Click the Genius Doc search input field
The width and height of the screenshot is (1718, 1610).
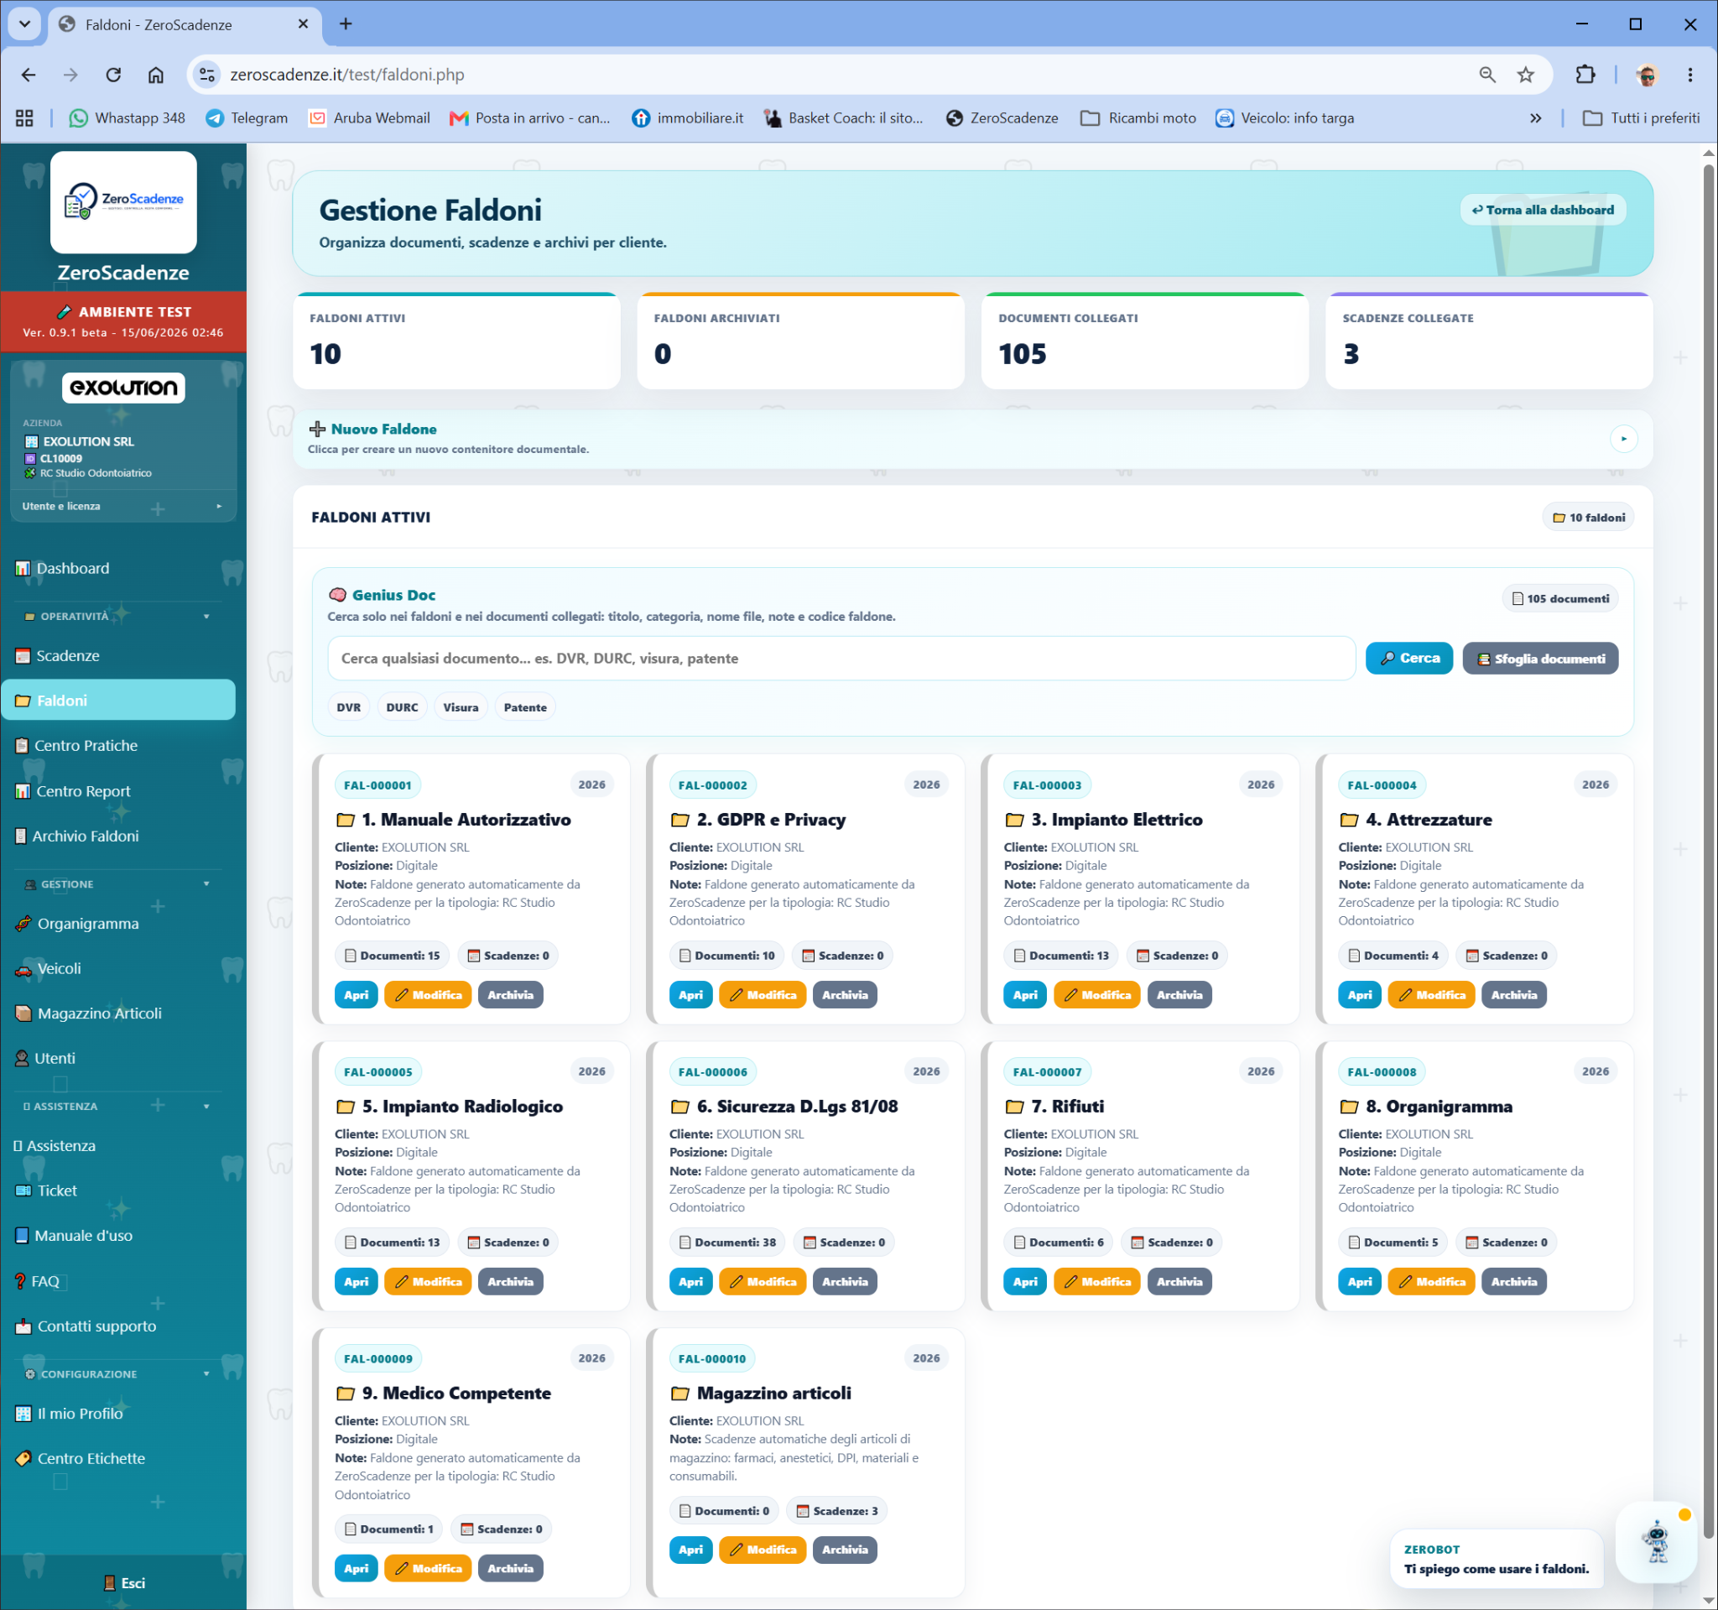(x=841, y=658)
